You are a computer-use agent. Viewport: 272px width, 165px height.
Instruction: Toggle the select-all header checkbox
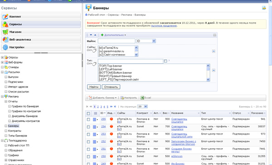[x=88, y=113]
